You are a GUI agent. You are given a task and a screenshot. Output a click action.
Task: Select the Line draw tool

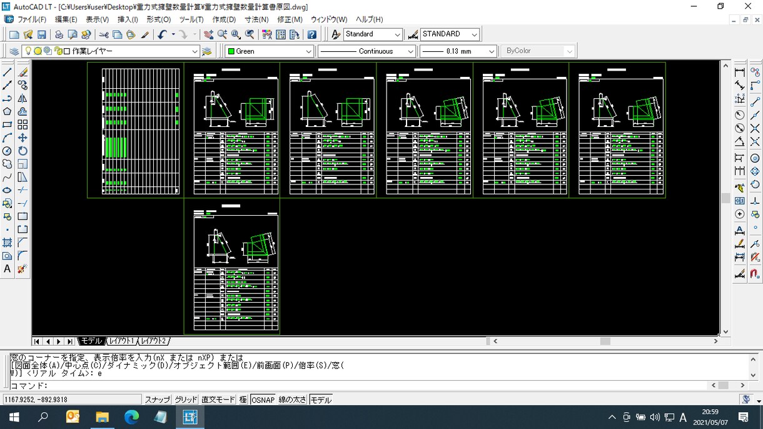pyautogui.click(x=8, y=72)
